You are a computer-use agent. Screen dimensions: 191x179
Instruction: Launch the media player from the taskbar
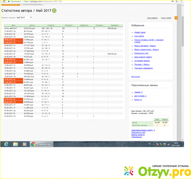[x=24, y=144]
